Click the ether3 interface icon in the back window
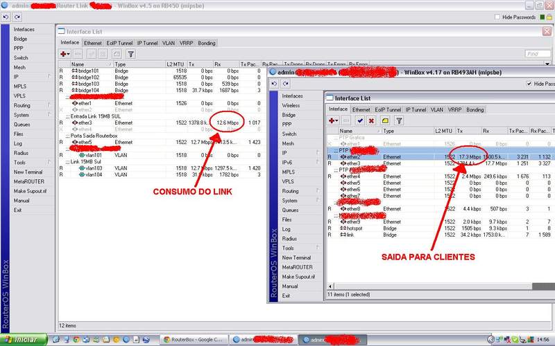The image size is (555, 346). pos(75,123)
